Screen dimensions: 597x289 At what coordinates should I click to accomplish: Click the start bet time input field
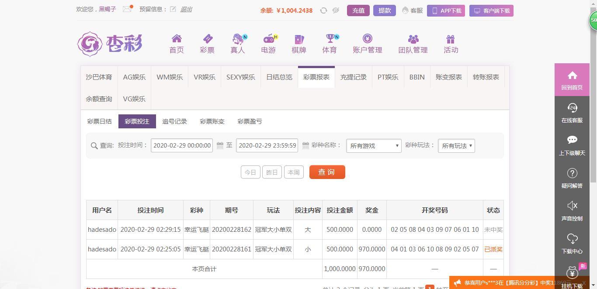coord(182,145)
